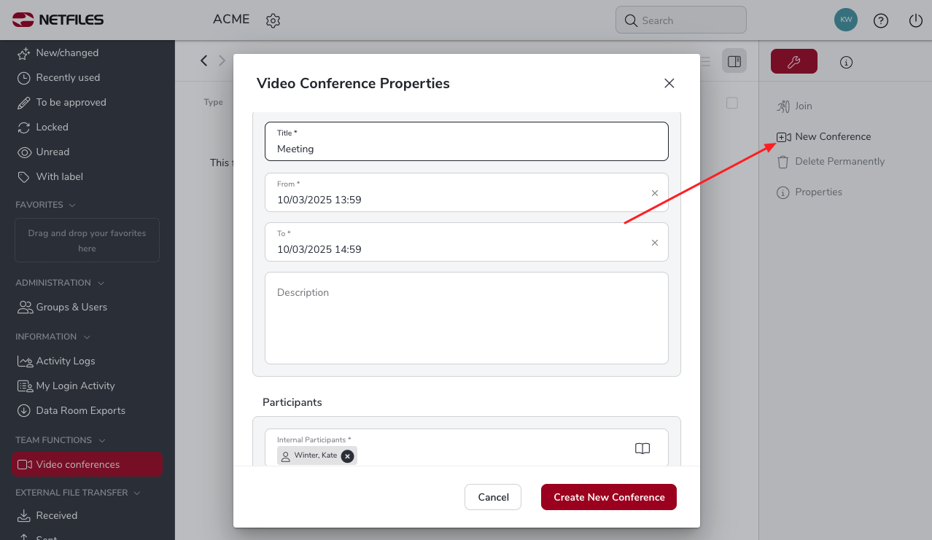Click into the Description text area
This screenshot has height=540, width=932.
coord(467,318)
